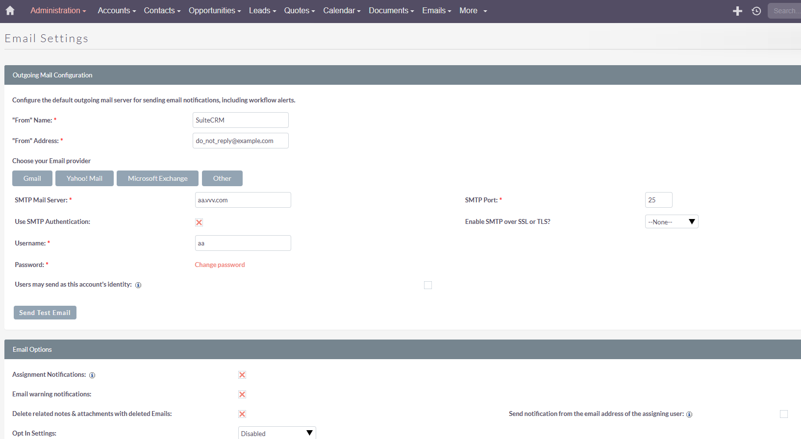Toggle the Use SMTP Authentication checkbox

[x=199, y=222]
